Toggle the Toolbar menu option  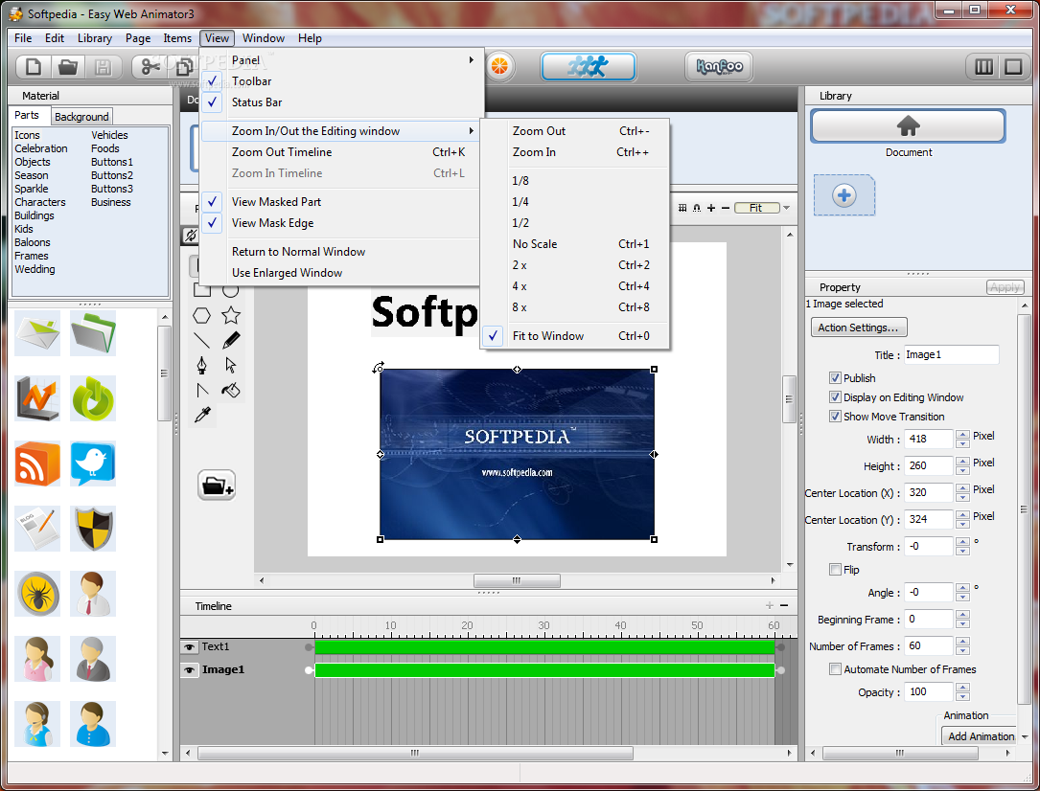coord(340,81)
